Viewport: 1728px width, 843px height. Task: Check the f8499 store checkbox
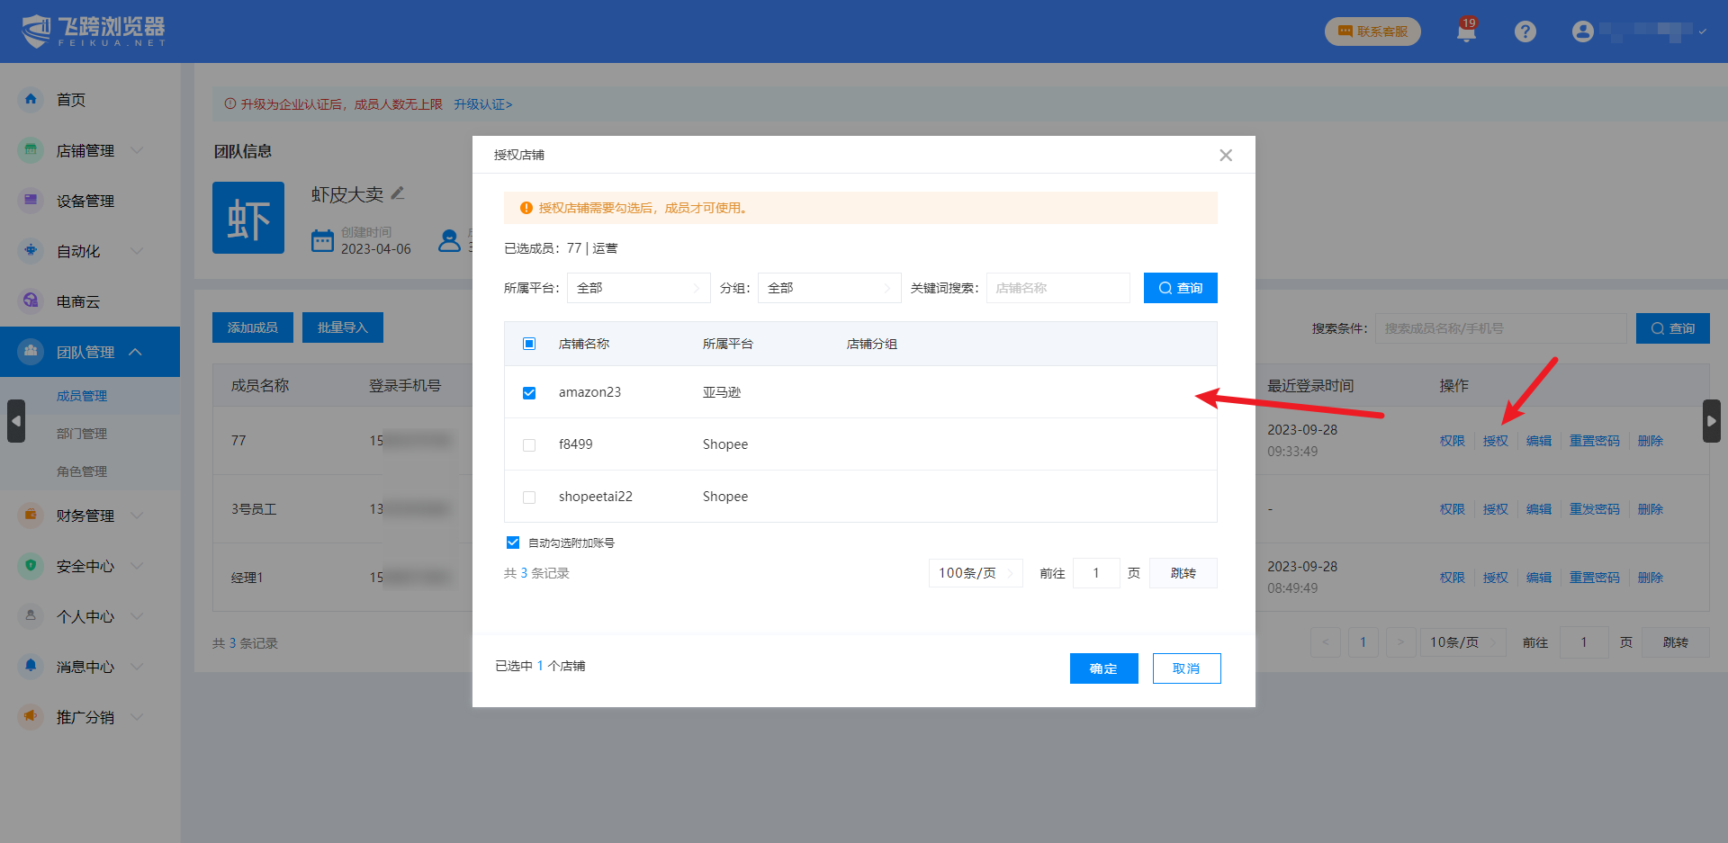[x=529, y=445]
